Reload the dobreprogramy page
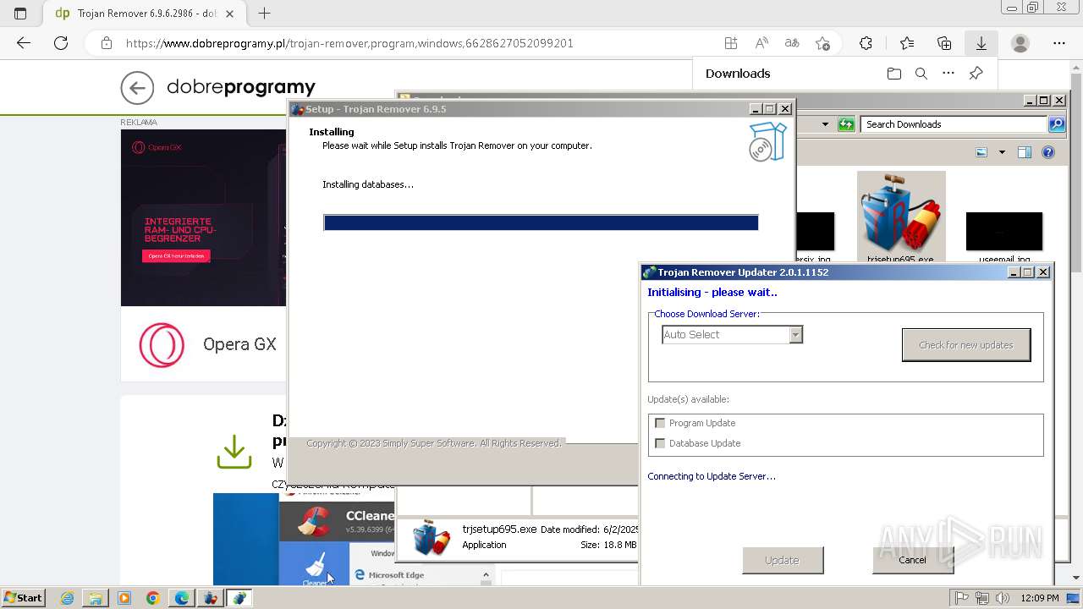The height and width of the screenshot is (609, 1083). click(x=61, y=43)
